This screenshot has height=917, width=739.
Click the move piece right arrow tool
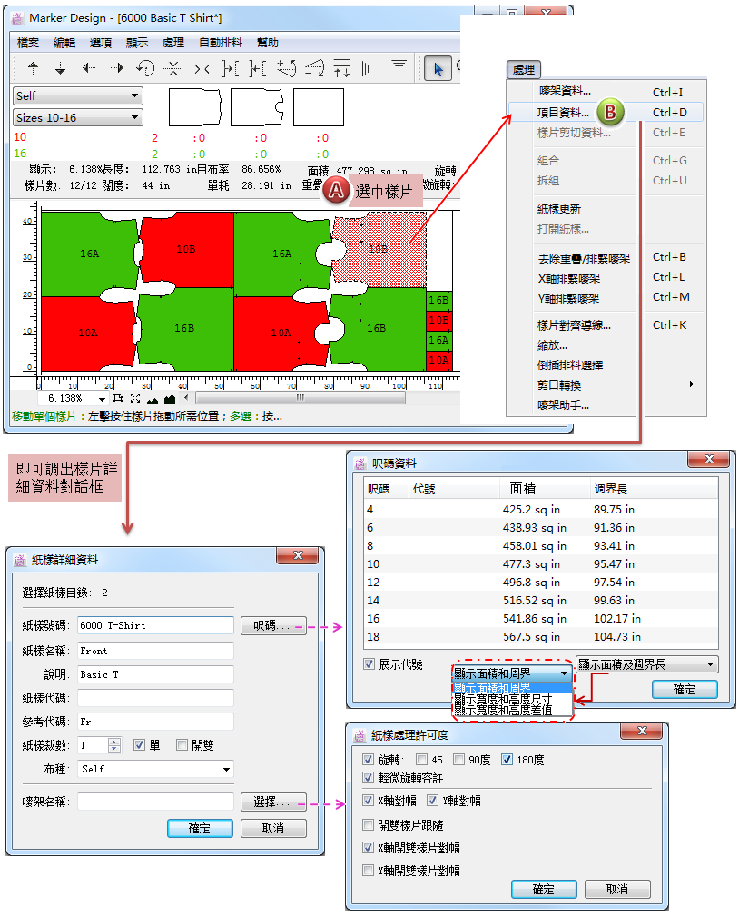coord(116,68)
